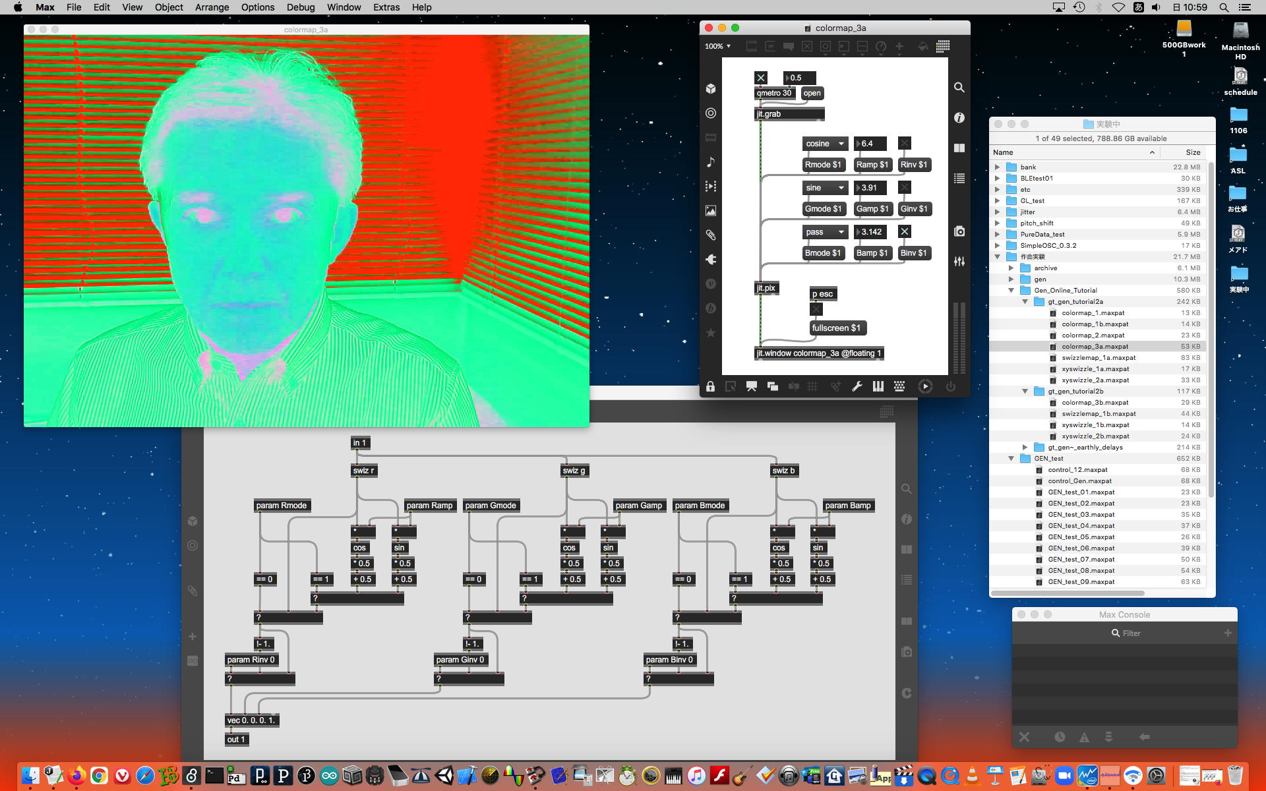Click the wrench debugging tool icon
This screenshot has width=1266, height=791.
point(857,387)
